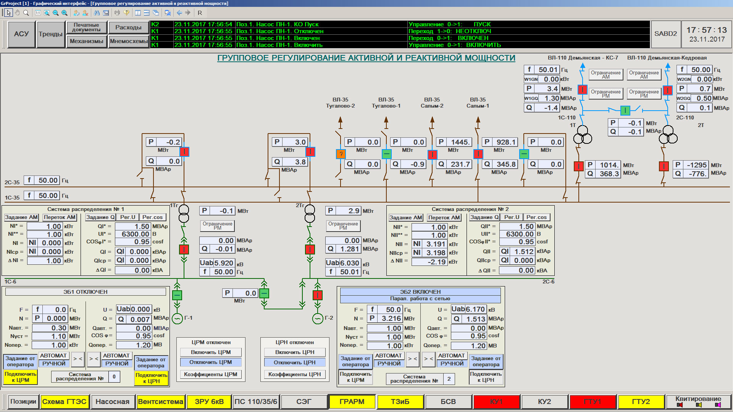This screenshot has width=733, height=412.
Task: Select the hand pan tool
Action: tap(17, 13)
